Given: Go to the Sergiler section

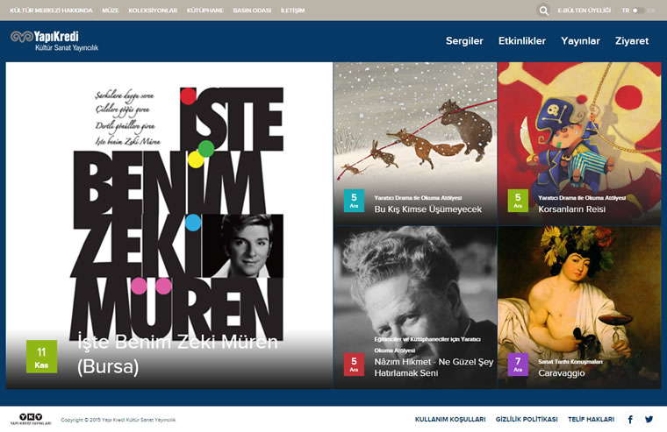Looking at the screenshot, I should pyautogui.click(x=464, y=41).
